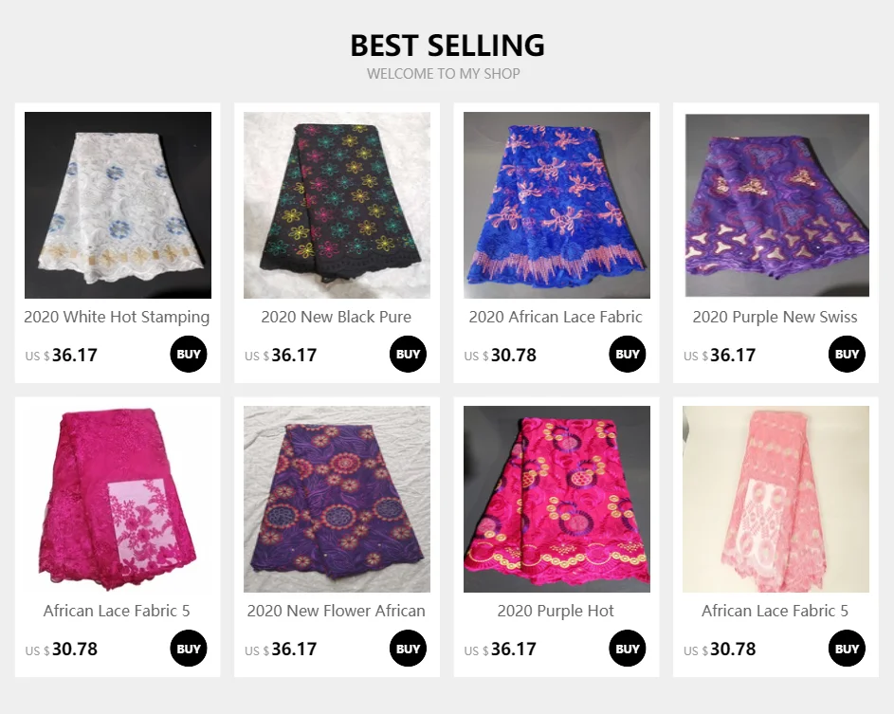Open the 2020 White Hot Stamping title
This screenshot has width=894, height=714.
117,317
